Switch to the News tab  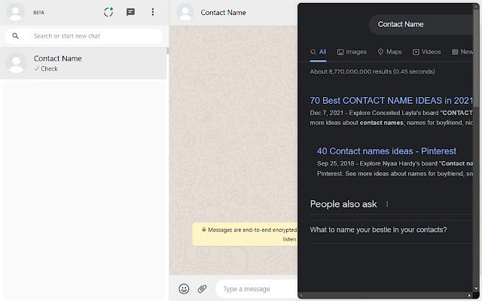[x=462, y=52]
